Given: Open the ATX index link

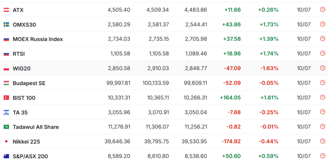Looking at the screenshot, I should click(x=18, y=10).
